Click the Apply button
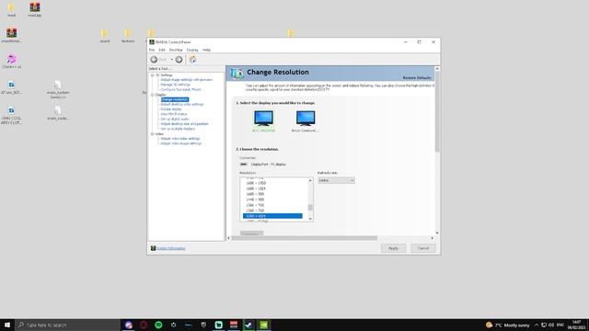This screenshot has height=331, width=589. click(393, 248)
